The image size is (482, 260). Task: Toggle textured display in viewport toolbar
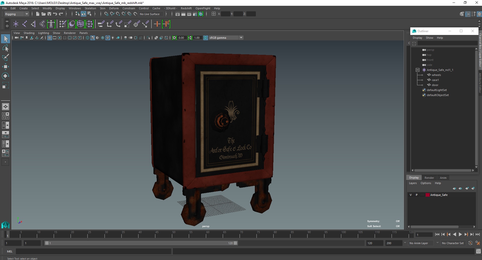click(x=108, y=38)
